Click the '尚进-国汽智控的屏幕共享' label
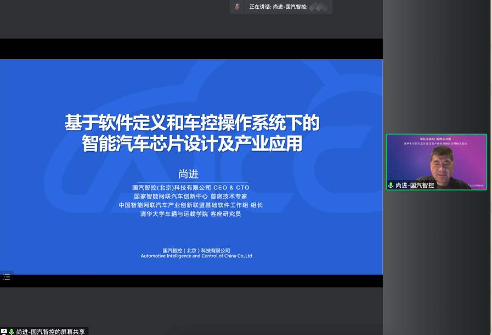This screenshot has height=335, width=492. pos(50,332)
